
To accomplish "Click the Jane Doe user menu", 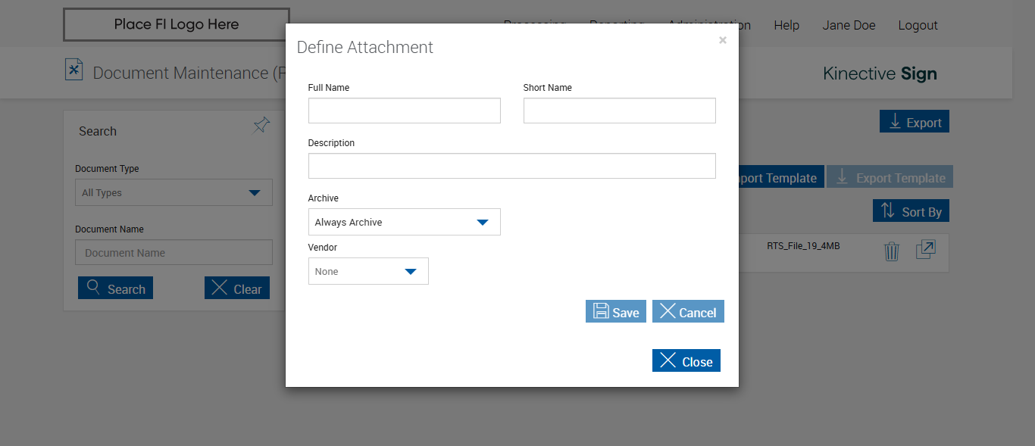I will coord(849,25).
